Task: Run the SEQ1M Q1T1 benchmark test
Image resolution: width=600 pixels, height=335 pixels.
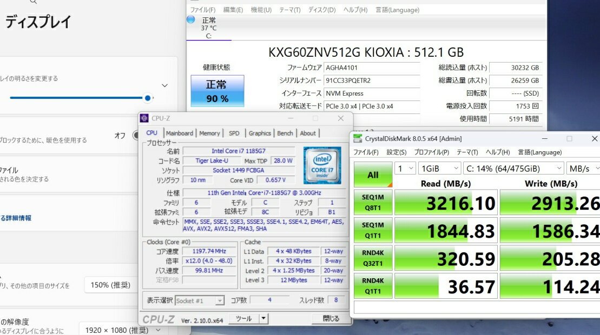Action: [373, 230]
